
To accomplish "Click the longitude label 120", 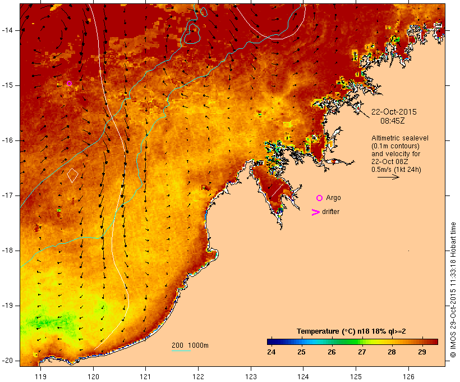I will point(93,376).
